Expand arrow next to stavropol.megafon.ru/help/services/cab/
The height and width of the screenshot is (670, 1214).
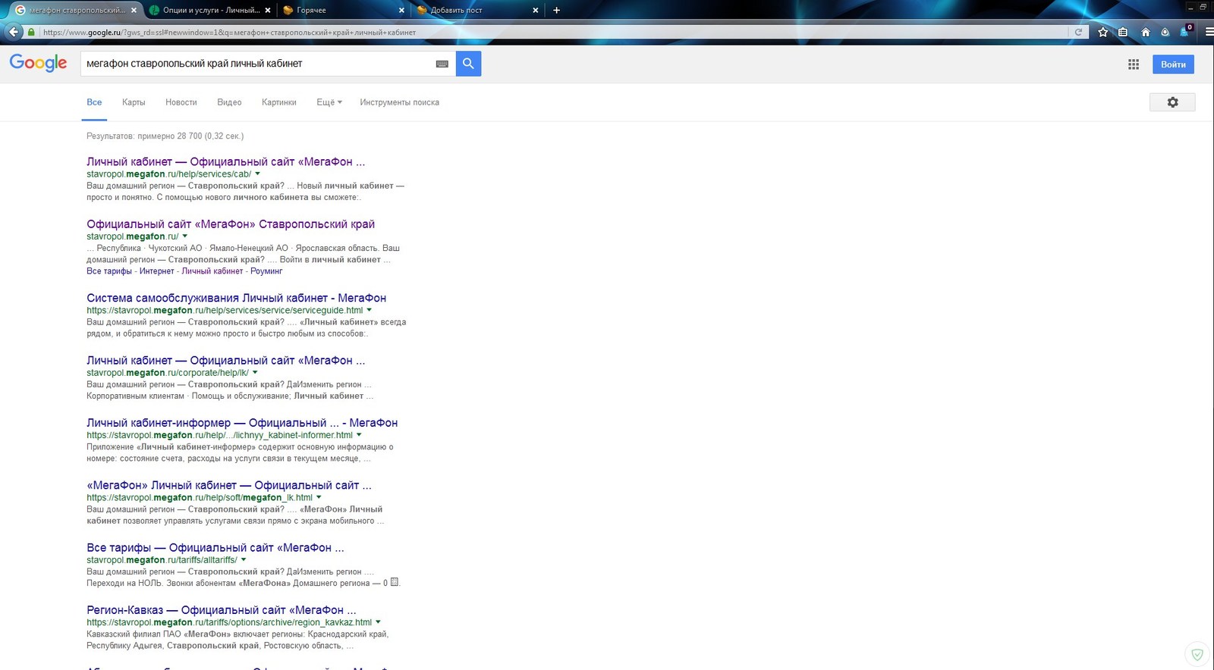click(257, 174)
